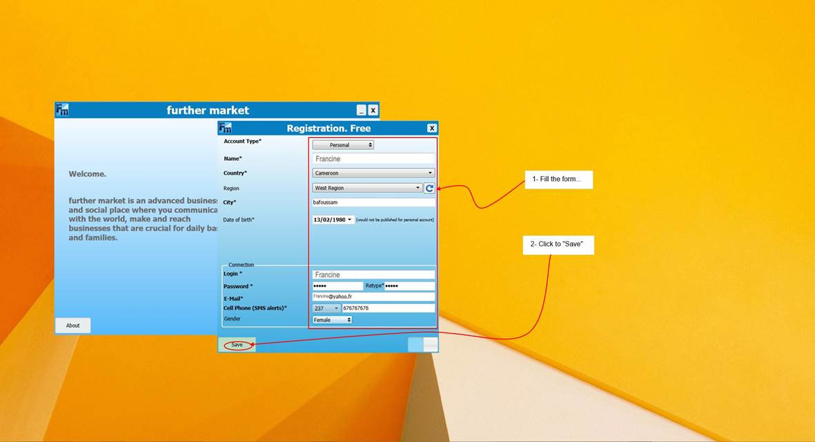815x442 pixels.
Task: Click the "Date of birth*" label
Action: click(x=239, y=220)
